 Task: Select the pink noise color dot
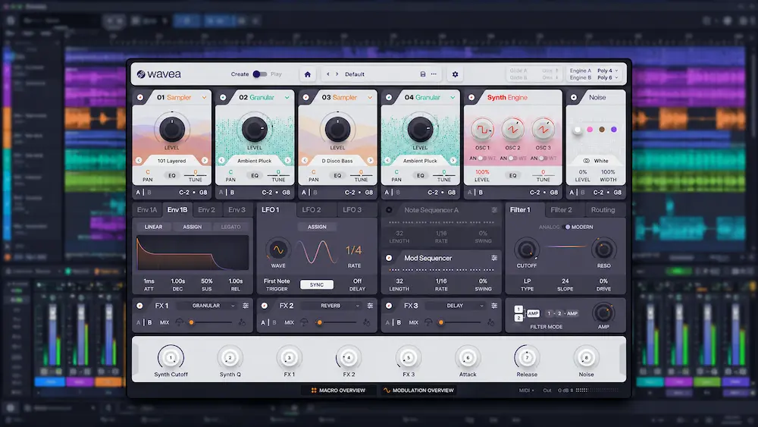click(590, 130)
